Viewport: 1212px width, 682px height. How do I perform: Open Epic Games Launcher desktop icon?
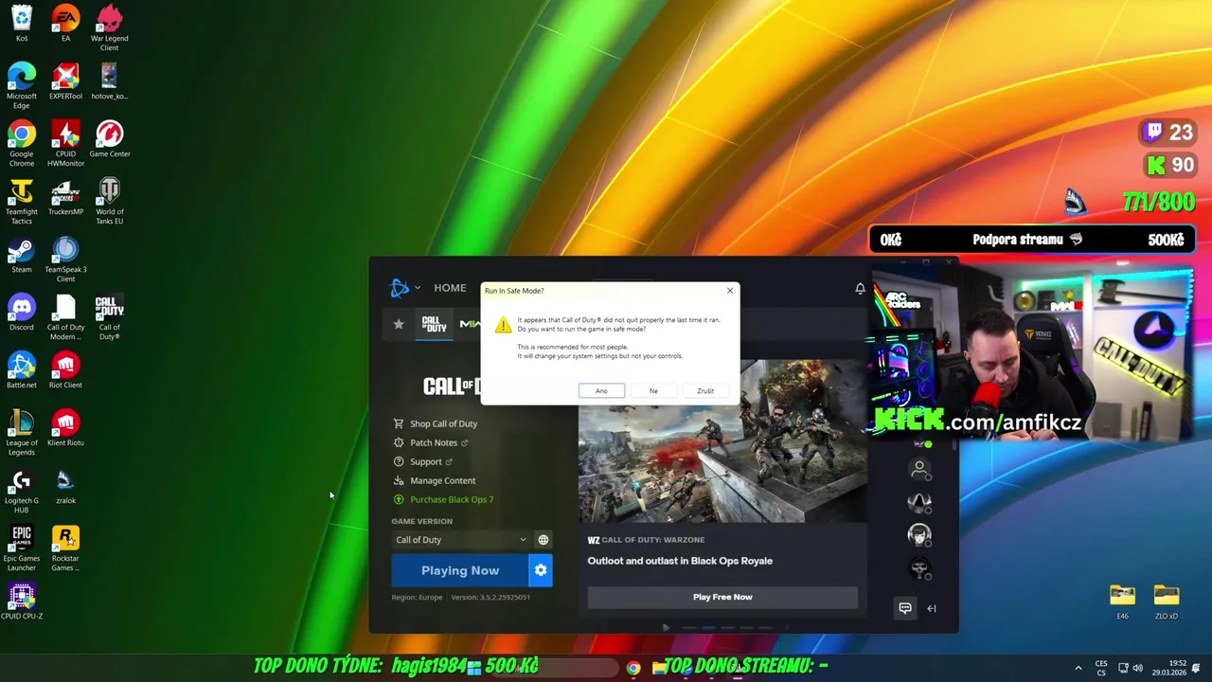coord(22,548)
